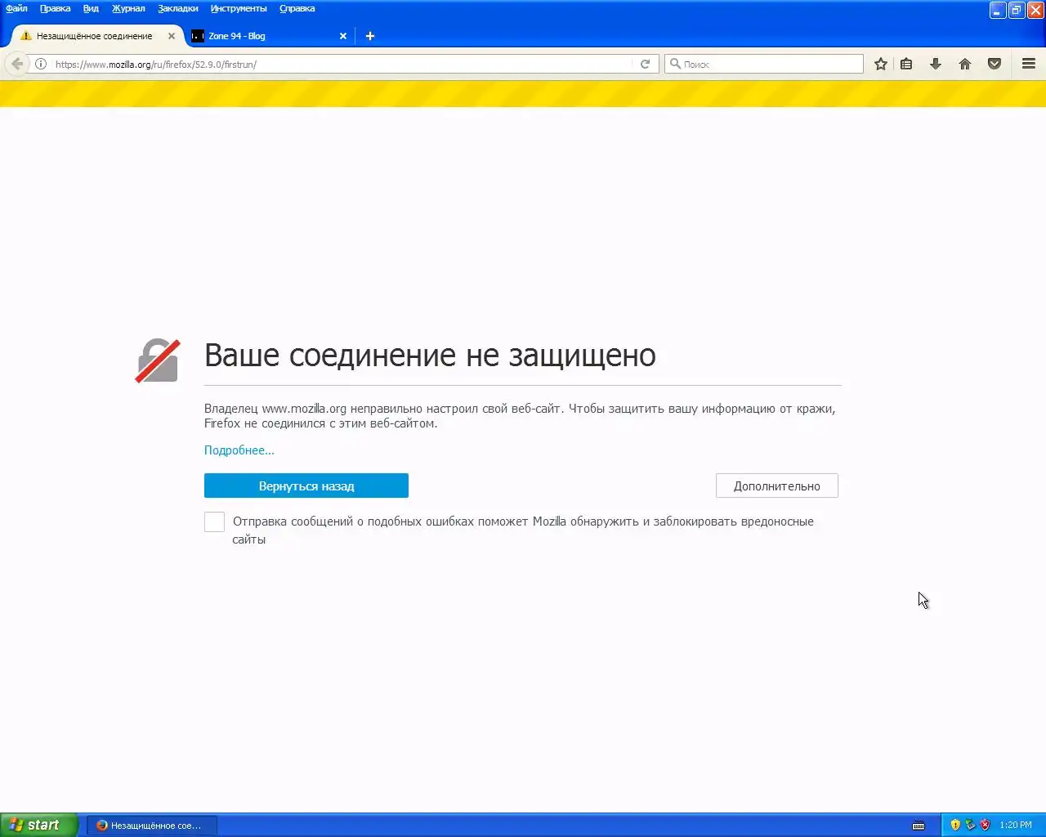Click red shield icon in system tray
The image size is (1046, 837).
pyautogui.click(x=985, y=825)
